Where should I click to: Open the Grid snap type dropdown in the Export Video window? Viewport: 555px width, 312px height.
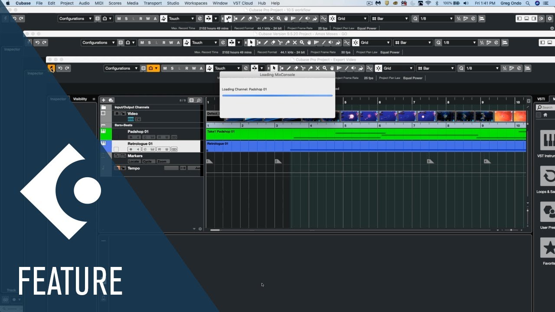pos(398,68)
